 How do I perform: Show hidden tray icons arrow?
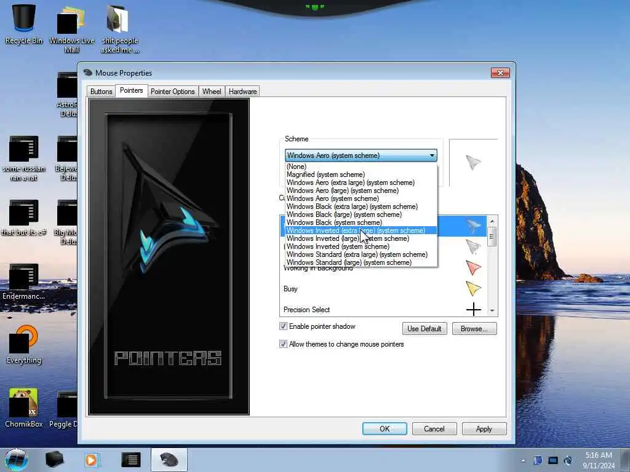point(523,461)
